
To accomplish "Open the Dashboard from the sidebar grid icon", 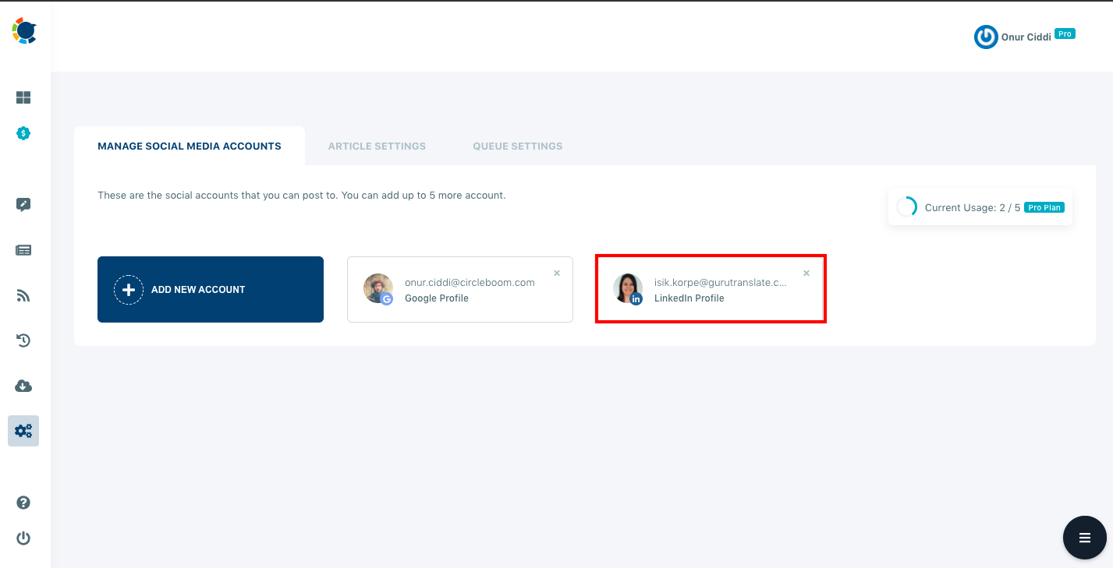I will point(23,97).
